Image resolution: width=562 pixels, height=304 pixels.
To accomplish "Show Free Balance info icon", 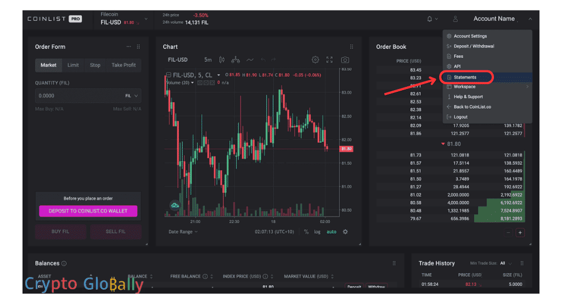I will [205, 277].
